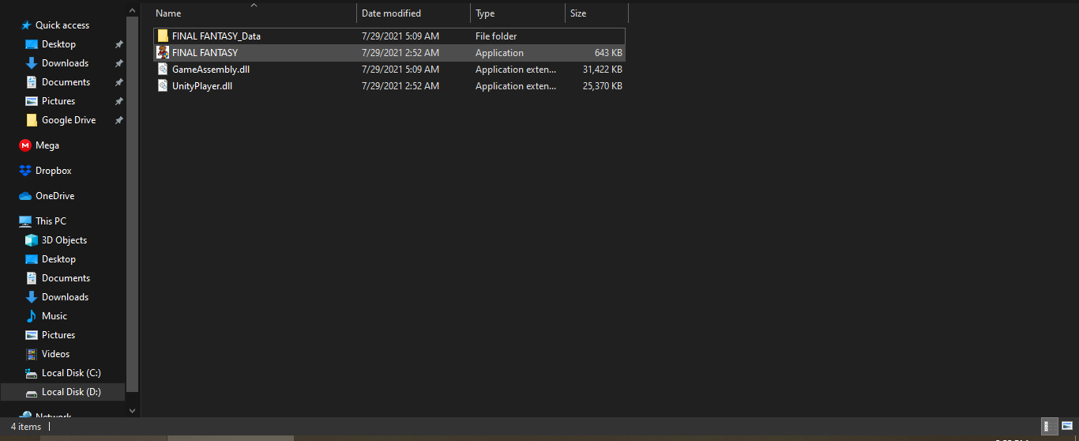Image resolution: width=1079 pixels, height=441 pixels.
Task: Unpin Google Drive using its pin icon
Action: pos(118,120)
